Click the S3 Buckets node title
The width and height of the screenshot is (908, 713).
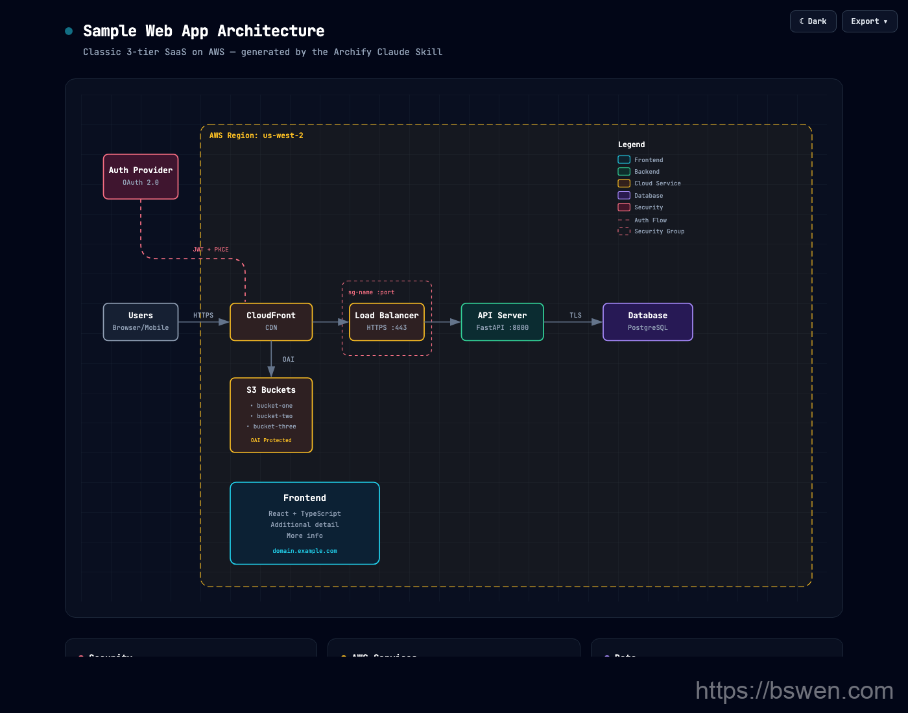(x=271, y=390)
